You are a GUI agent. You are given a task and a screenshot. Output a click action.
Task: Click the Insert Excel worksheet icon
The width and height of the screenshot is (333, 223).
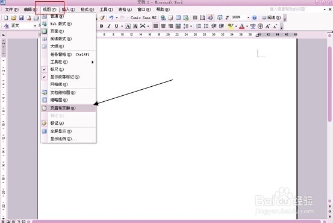click(x=186, y=17)
